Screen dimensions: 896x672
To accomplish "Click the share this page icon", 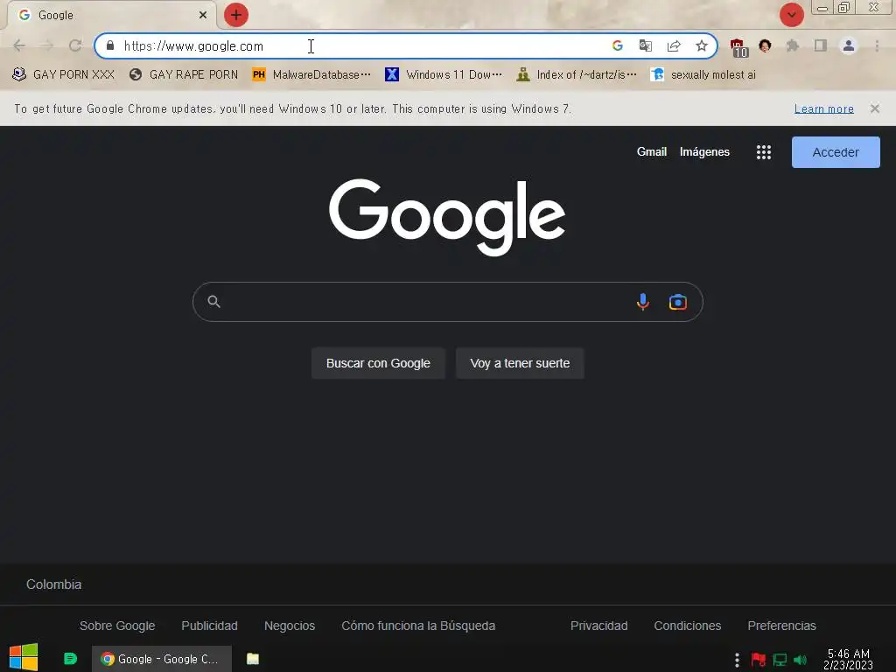I will (674, 45).
